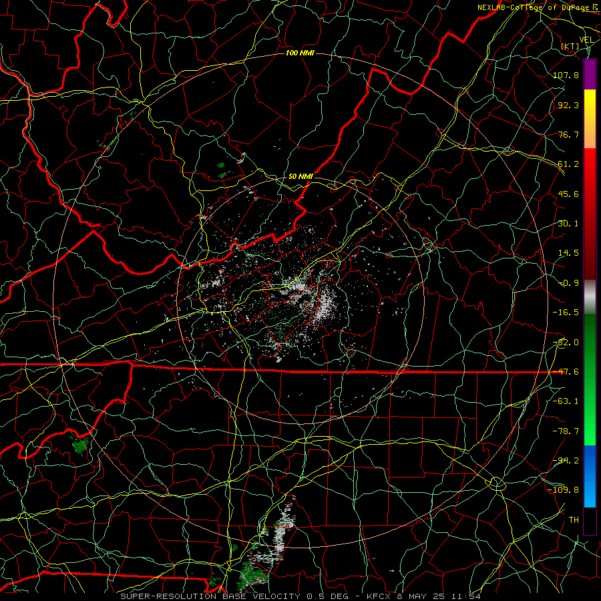Click the VEL legend title
The width and height of the screenshot is (601, 601).
coord(586,40)
